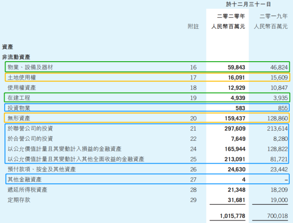The height and width of the screenshot is (223, 293).
Task: Select the value 159,437
Action: (x=235, y=118)
